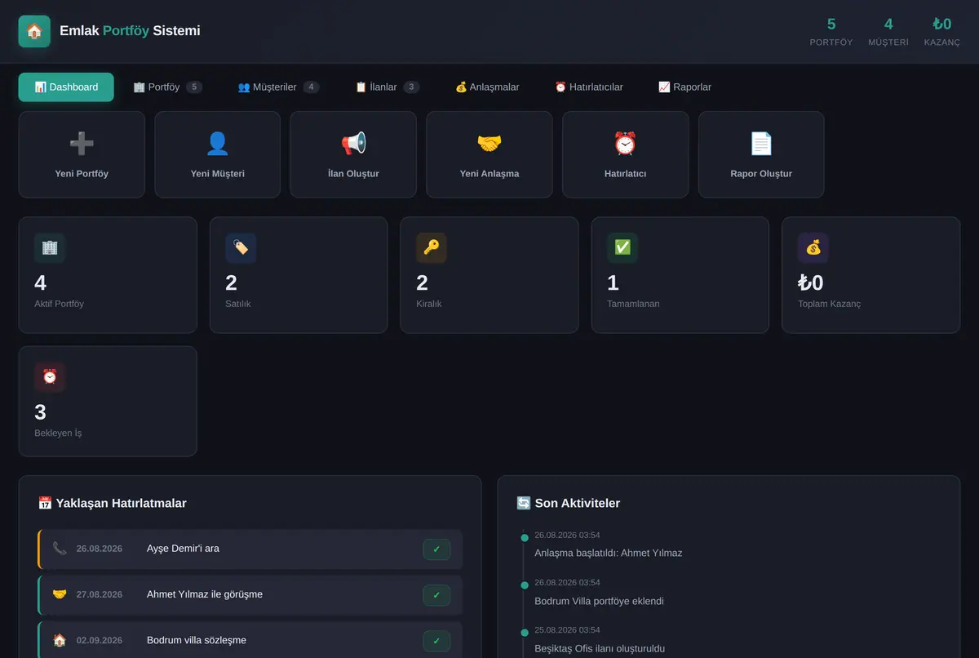Image resolution: width=979 pixels, height=658 pixels.
Task: Click the "Yaklaşan Hatırlatmalar" section heading
Action: [113, 503]
